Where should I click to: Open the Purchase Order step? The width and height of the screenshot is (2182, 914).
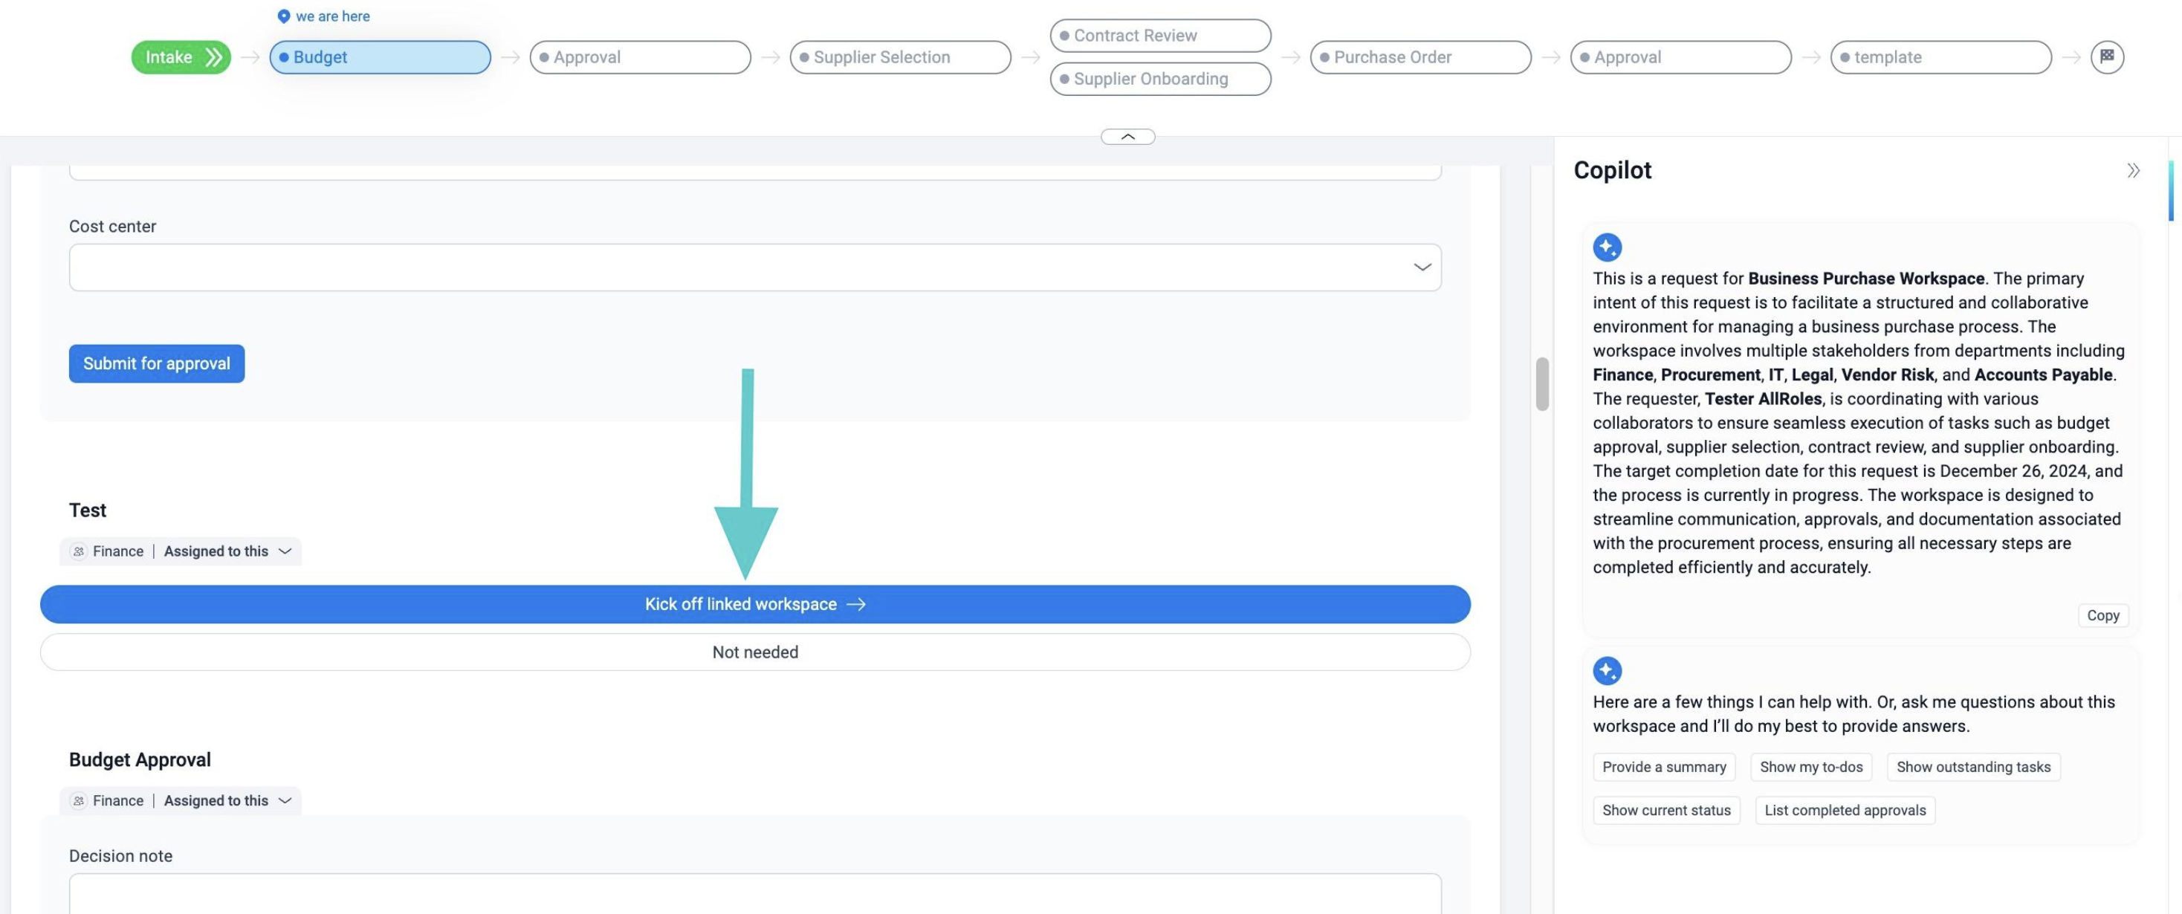click(x=1419, y=56)
